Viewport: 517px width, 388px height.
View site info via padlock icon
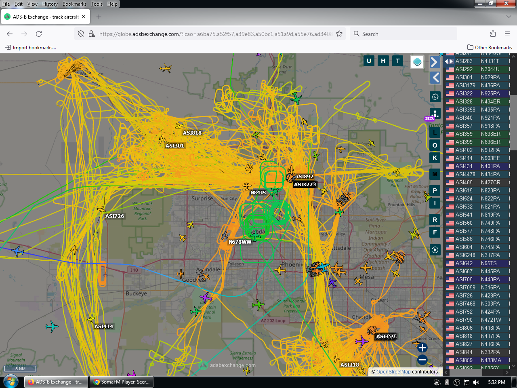[x=92, y=34]
